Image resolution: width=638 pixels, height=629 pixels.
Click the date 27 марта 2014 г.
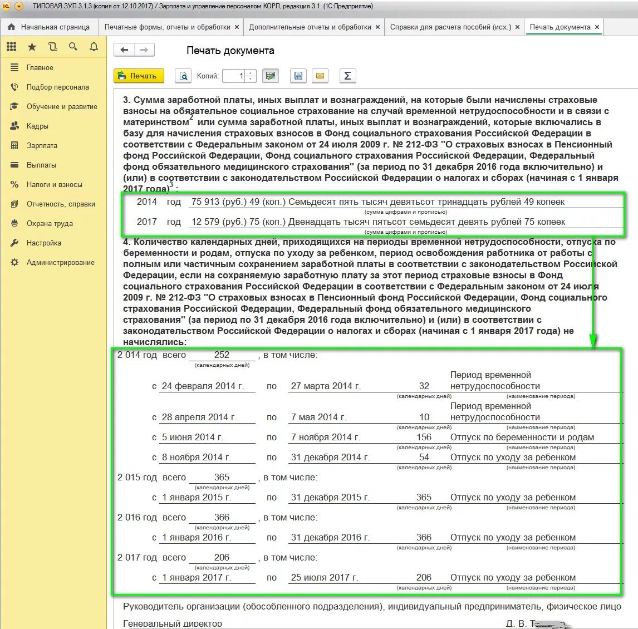[x=326, y=386]
